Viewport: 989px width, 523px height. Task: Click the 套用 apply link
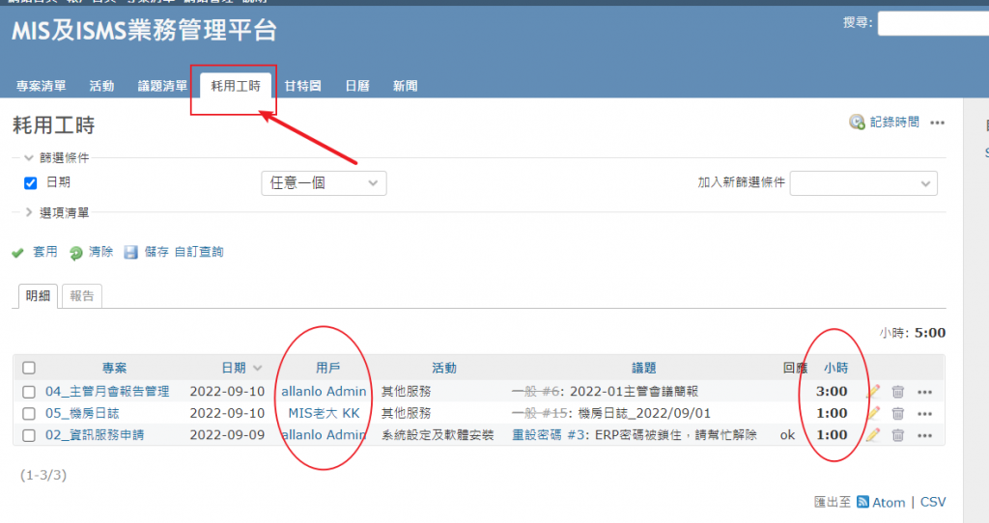click(44, 252)
